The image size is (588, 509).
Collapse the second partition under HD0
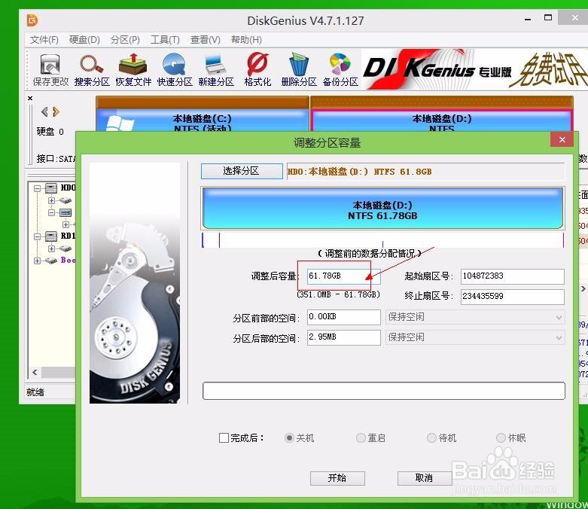point(51,212)
